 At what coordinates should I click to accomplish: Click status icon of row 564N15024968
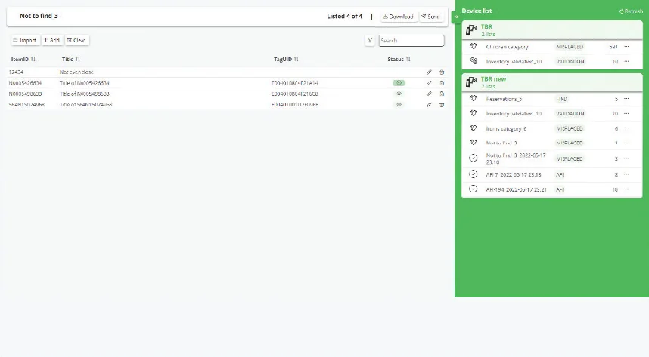pos(399,105)
